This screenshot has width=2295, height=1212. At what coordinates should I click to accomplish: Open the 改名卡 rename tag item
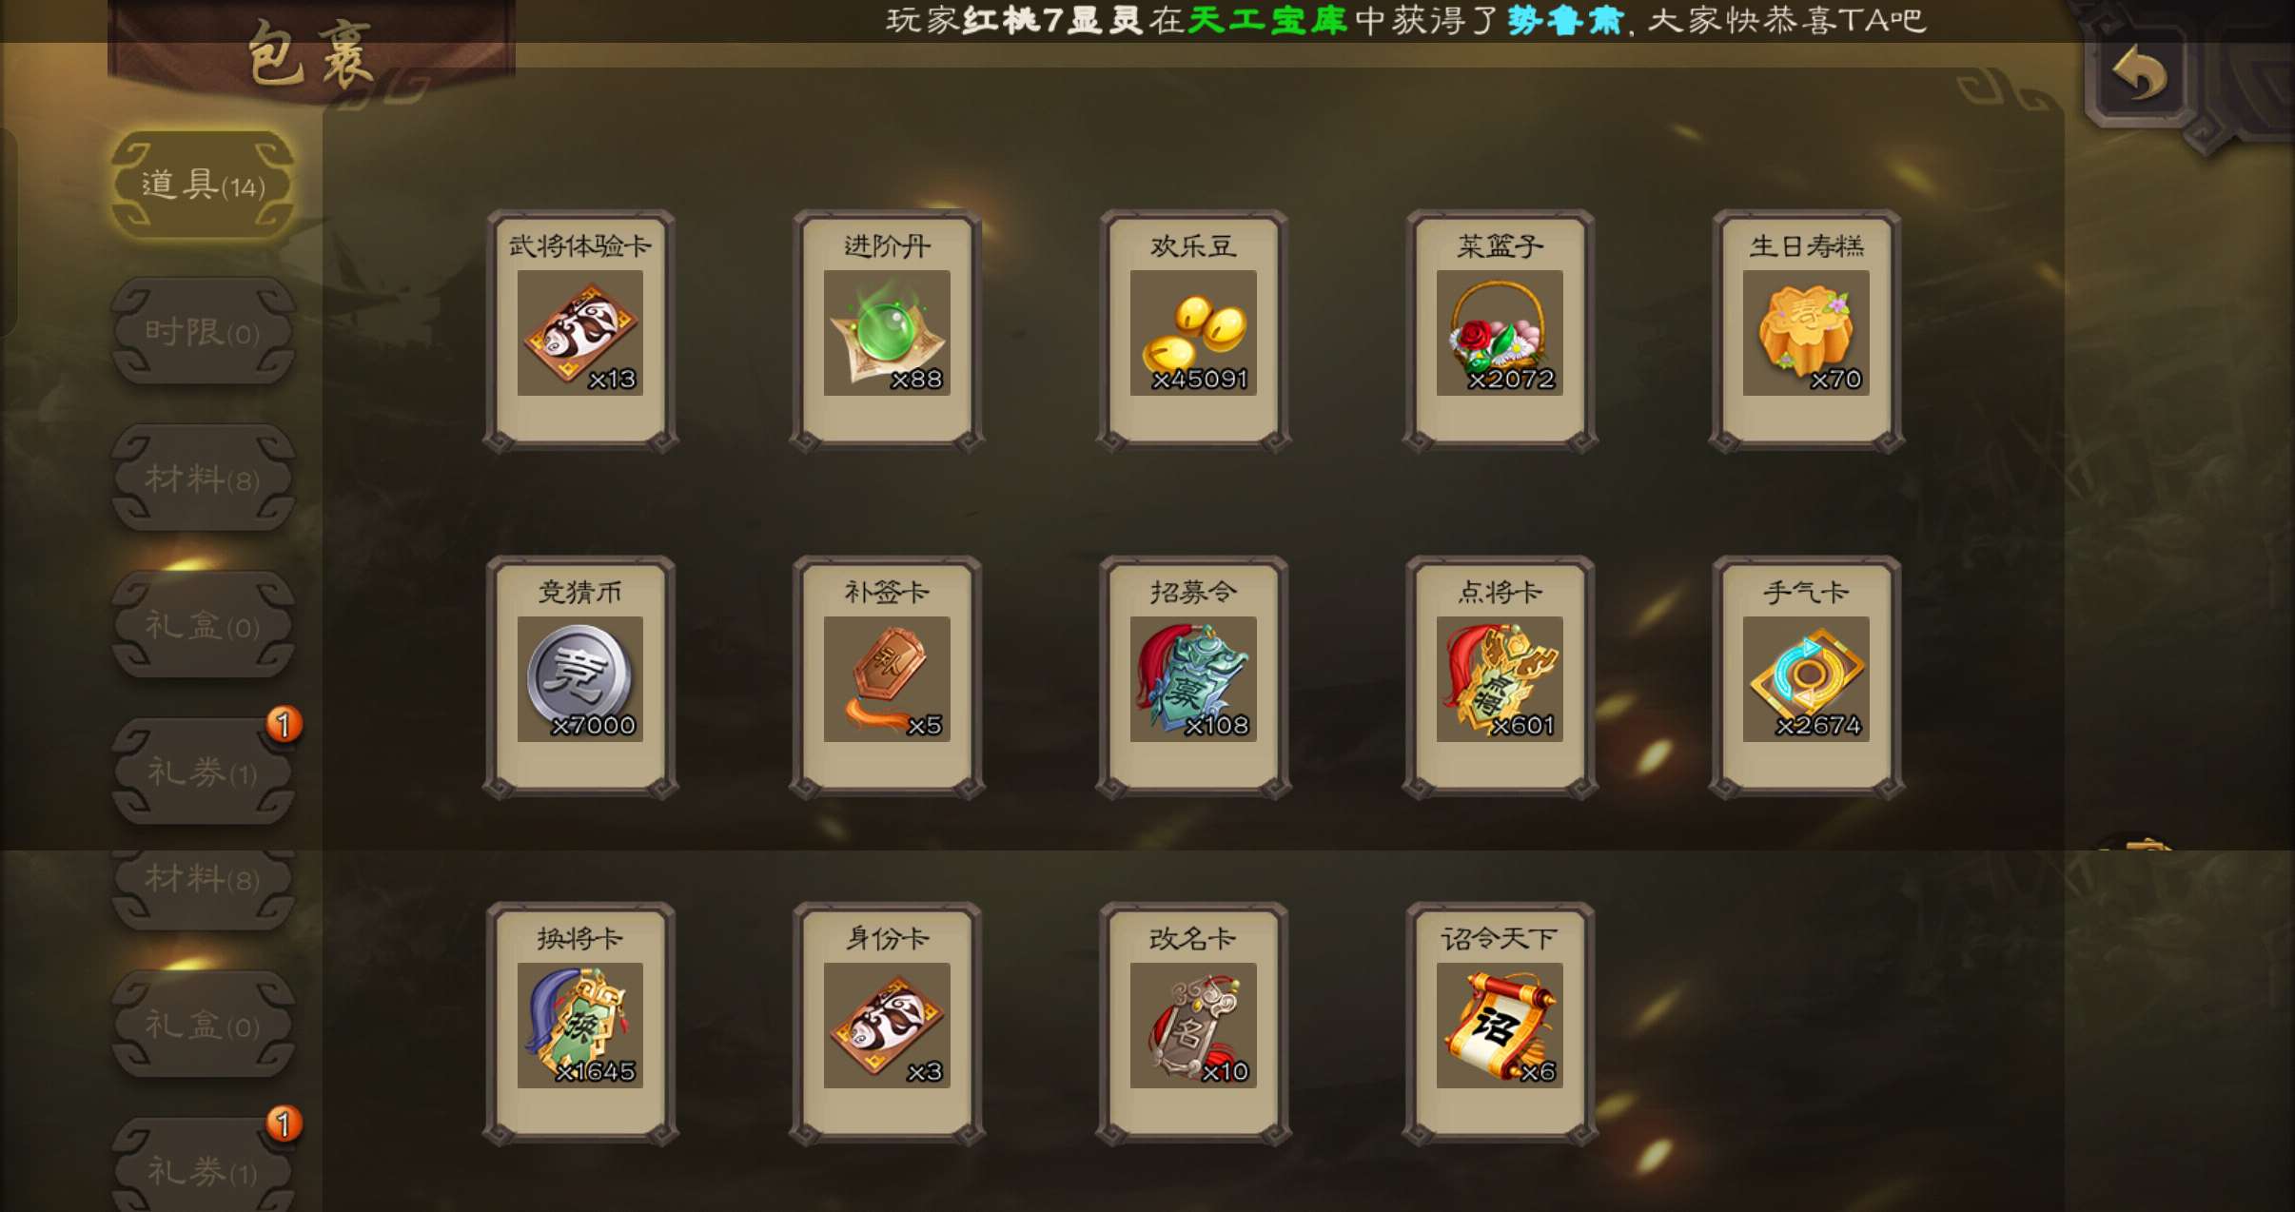(x=1193, y=1024)
